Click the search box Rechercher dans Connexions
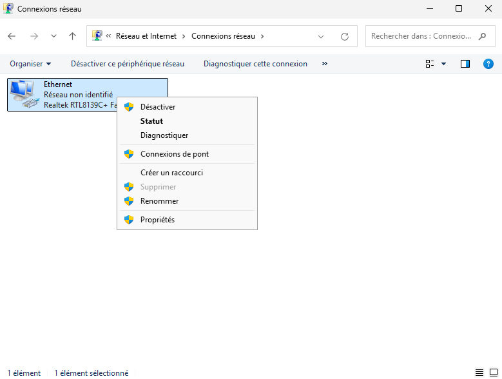Image resolution: width=502 pixels, height=379 pixels. [x=422, y=36]
